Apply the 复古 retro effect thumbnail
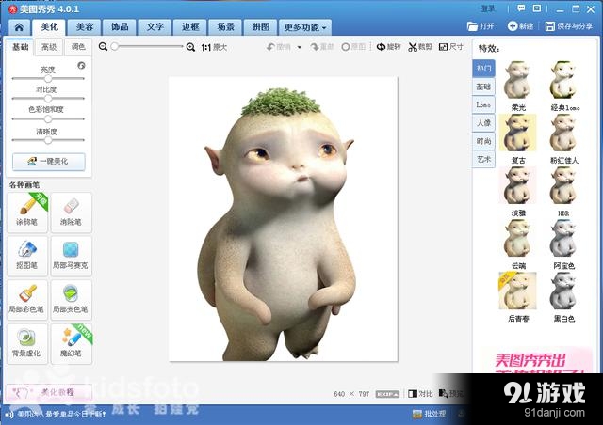603x425 pixels. [517, 133]
